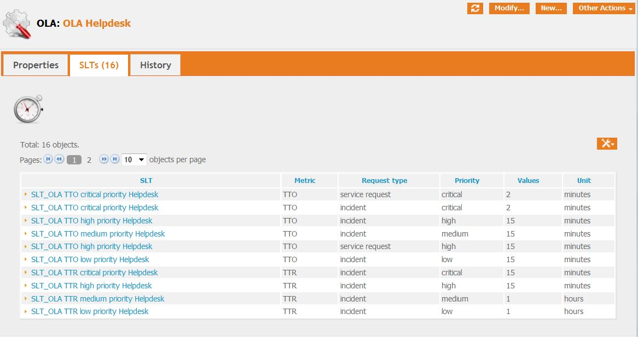Expand the Other Actions menu
638x337 pixels.
[604, 8]
